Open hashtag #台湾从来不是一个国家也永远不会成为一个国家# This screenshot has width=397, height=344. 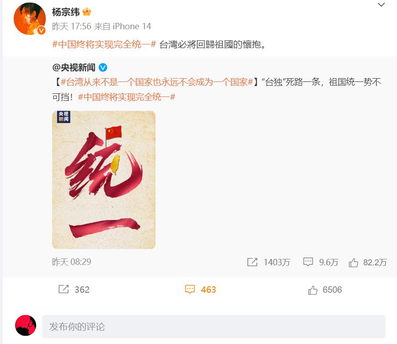[157, 82]
